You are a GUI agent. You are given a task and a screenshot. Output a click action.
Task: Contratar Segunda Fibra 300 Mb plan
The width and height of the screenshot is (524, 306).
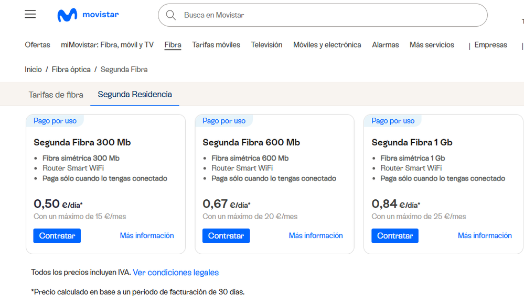pyautogui.click(x=57, y=236)
